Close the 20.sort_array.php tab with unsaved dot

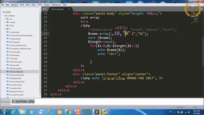[69, 9]
